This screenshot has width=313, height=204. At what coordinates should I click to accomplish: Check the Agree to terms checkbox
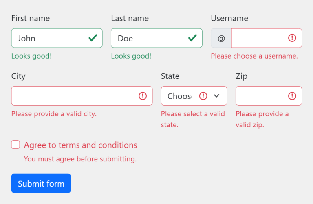tap(15, 145)
